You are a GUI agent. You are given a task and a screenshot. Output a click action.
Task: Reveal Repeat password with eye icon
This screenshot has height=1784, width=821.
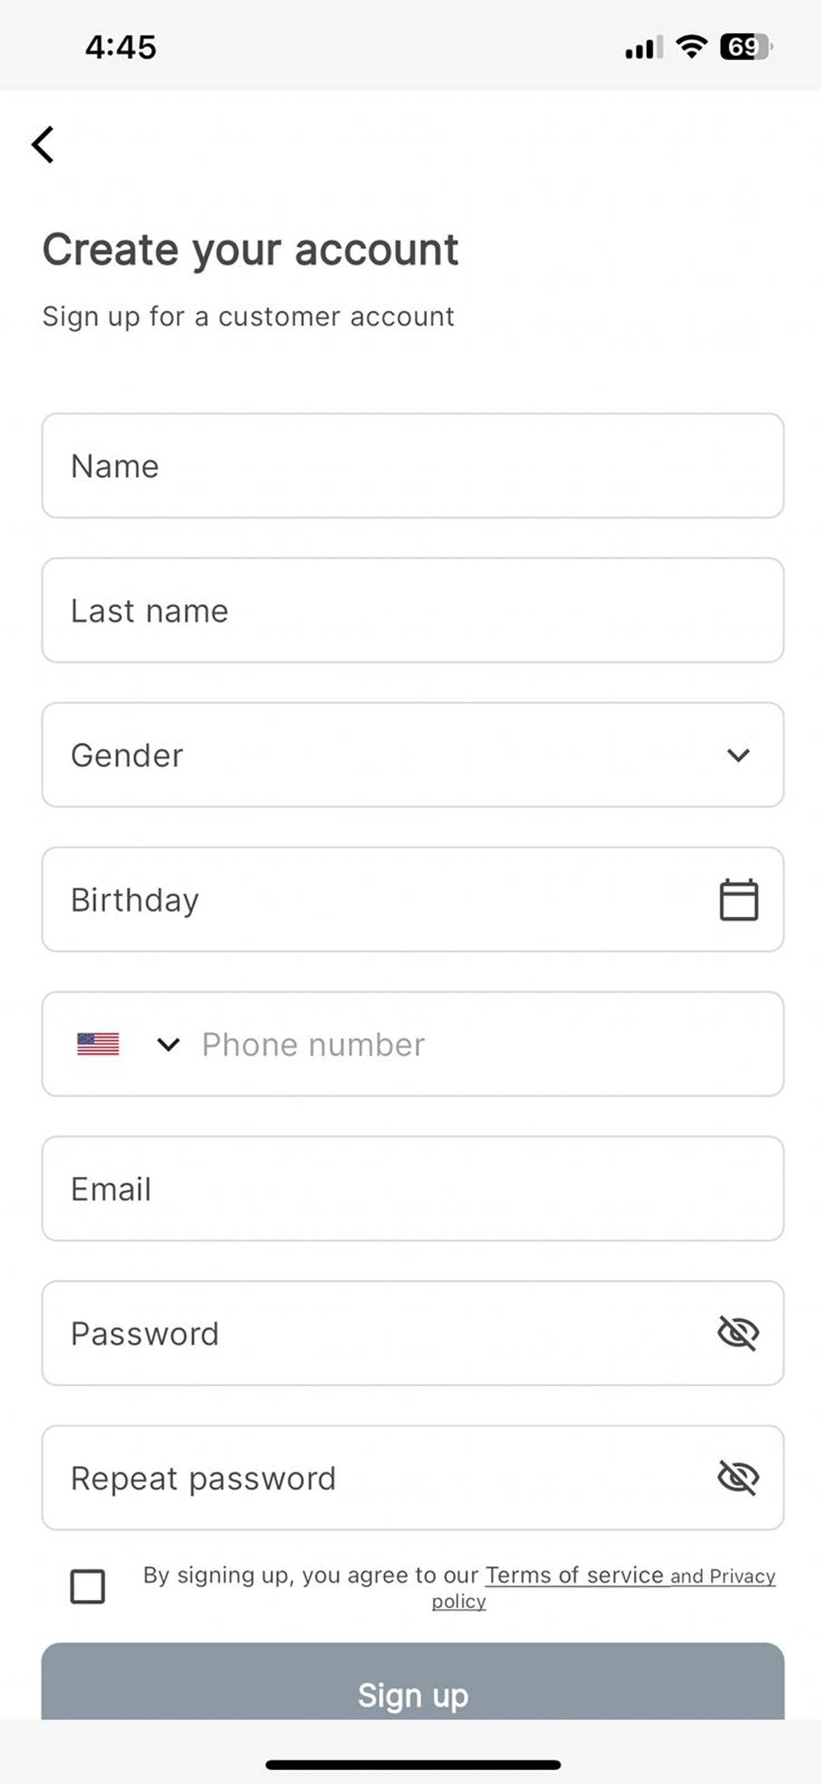coord(738,1478)
